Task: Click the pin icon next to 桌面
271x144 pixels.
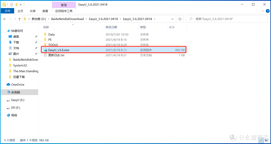Action: [36, 37]
